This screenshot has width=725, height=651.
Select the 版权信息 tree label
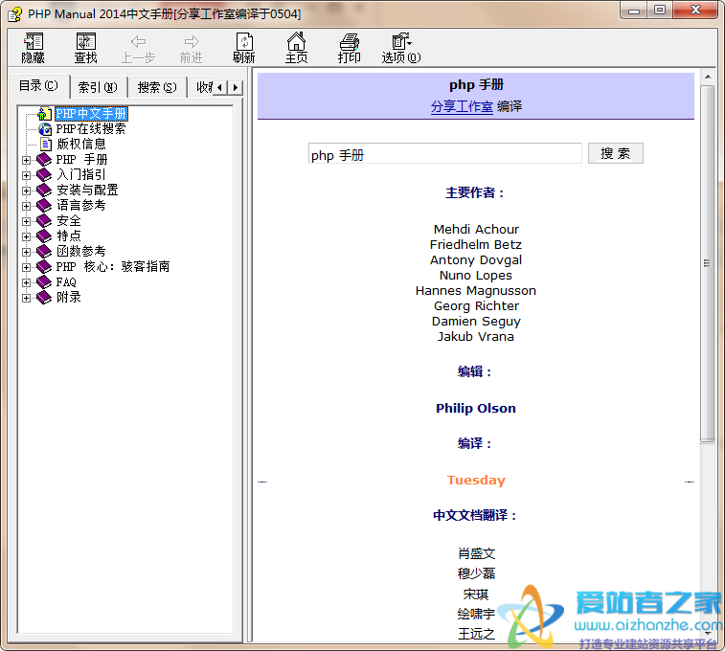(81, 145)
